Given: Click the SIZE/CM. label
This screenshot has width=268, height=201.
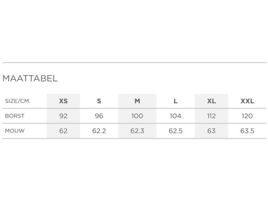Looking at the screenshot, I should pos(18,101).
